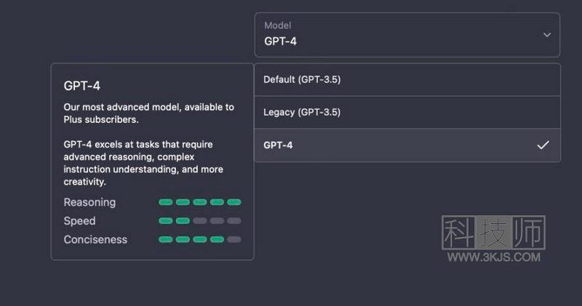Select the GPT-4 option in the list

[407, 145]
